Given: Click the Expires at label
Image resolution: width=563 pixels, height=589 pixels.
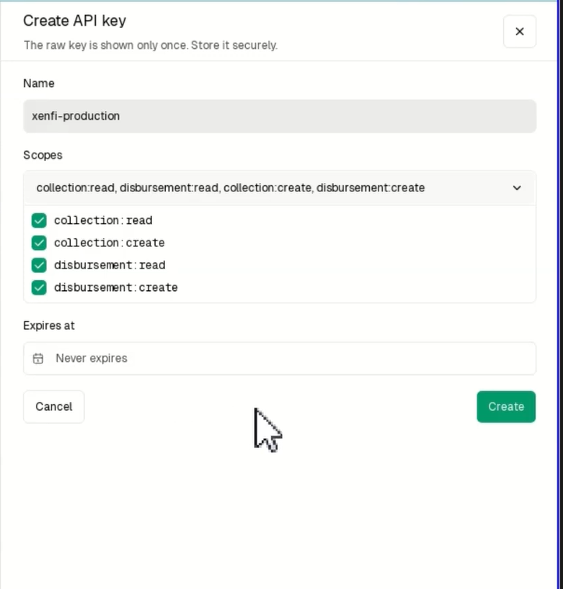Looking at the screenshot, I should tap(49, 325).
